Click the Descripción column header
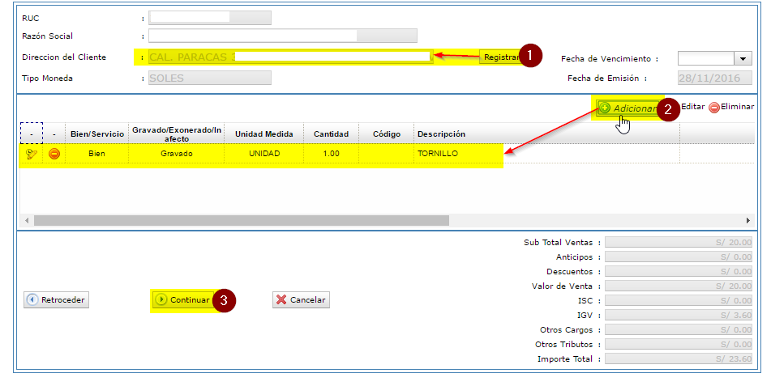The image size is (771, 386). [441, 134]
